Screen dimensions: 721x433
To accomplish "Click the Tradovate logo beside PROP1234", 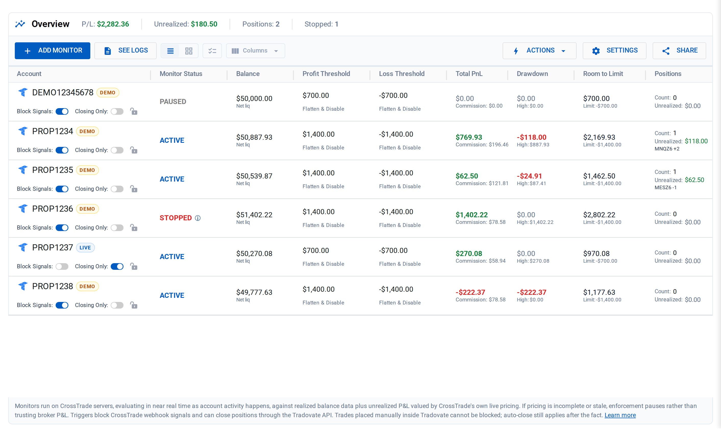I will pos(23,131).
